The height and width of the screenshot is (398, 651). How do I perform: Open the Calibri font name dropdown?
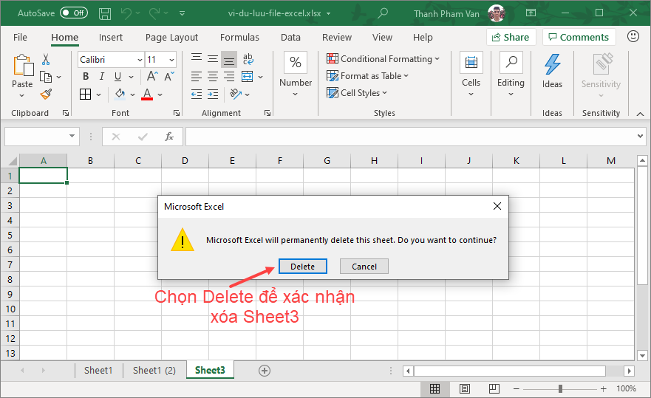[x=140, y=60]
